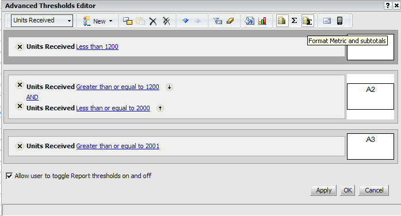
Task: Copy the selected threshold
Action: point(128,21)
